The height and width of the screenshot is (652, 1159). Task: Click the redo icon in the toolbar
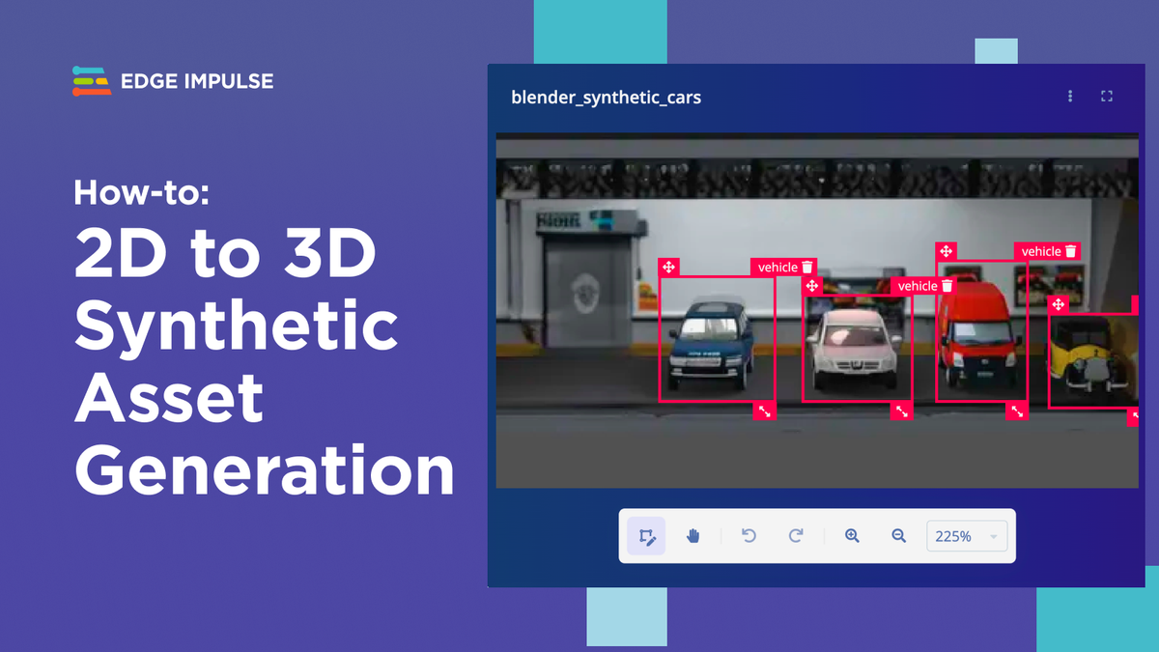point(795,535)
